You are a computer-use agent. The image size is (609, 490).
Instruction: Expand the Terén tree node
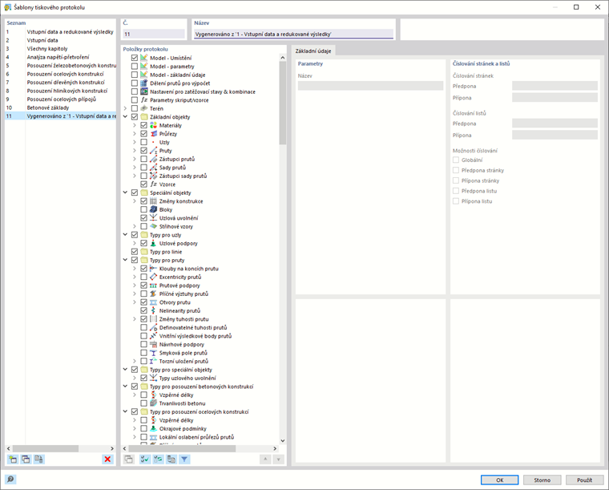pos(126,108)
